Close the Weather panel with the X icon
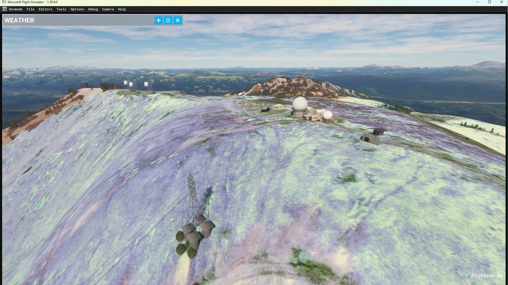Image resolution: width=508 pixels, height=285 pixels. tap(178, 20)
